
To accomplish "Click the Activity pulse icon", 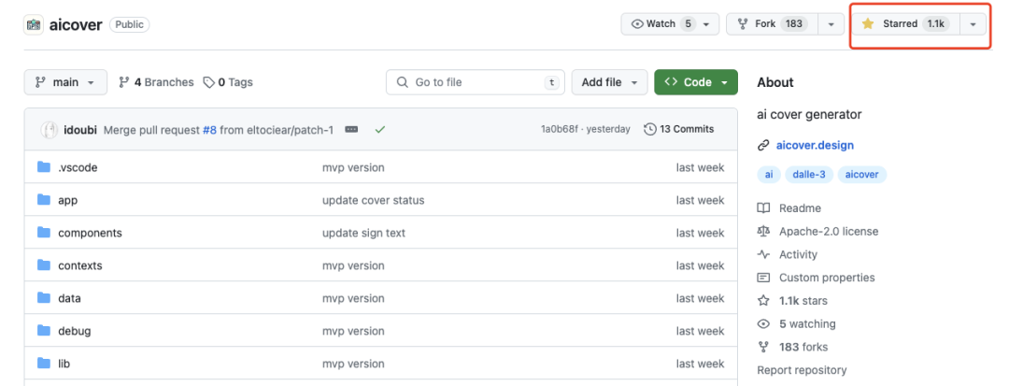I will tap(763, 255).
